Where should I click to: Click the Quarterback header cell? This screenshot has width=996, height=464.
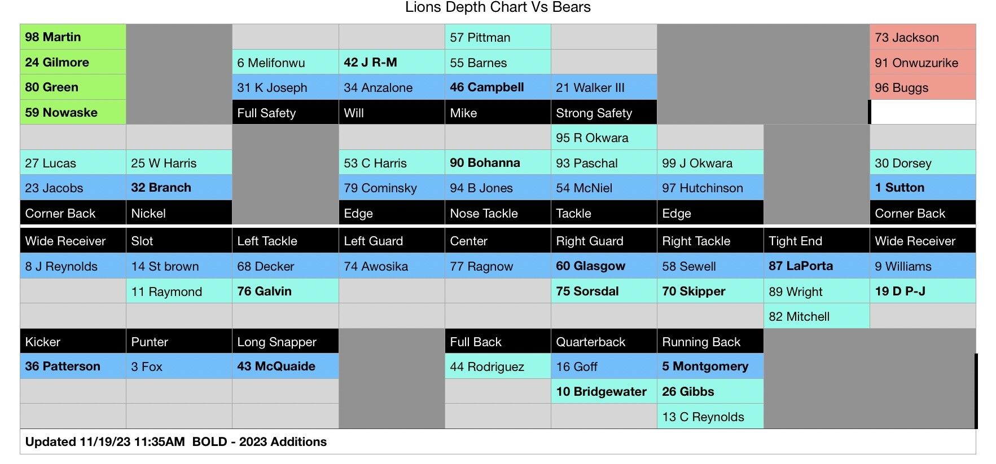603,342
